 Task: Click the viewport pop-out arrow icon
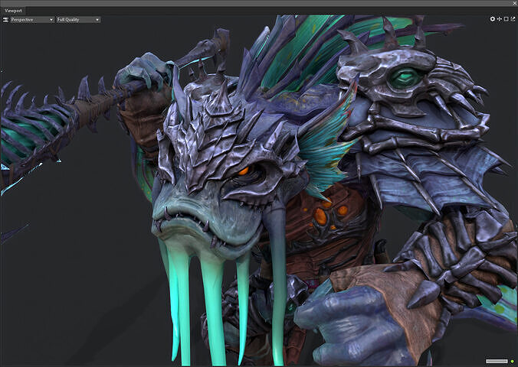pyautogui.click(x=513, y=19)
